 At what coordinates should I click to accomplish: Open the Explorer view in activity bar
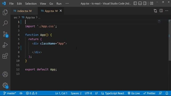[x=5, y=12]
